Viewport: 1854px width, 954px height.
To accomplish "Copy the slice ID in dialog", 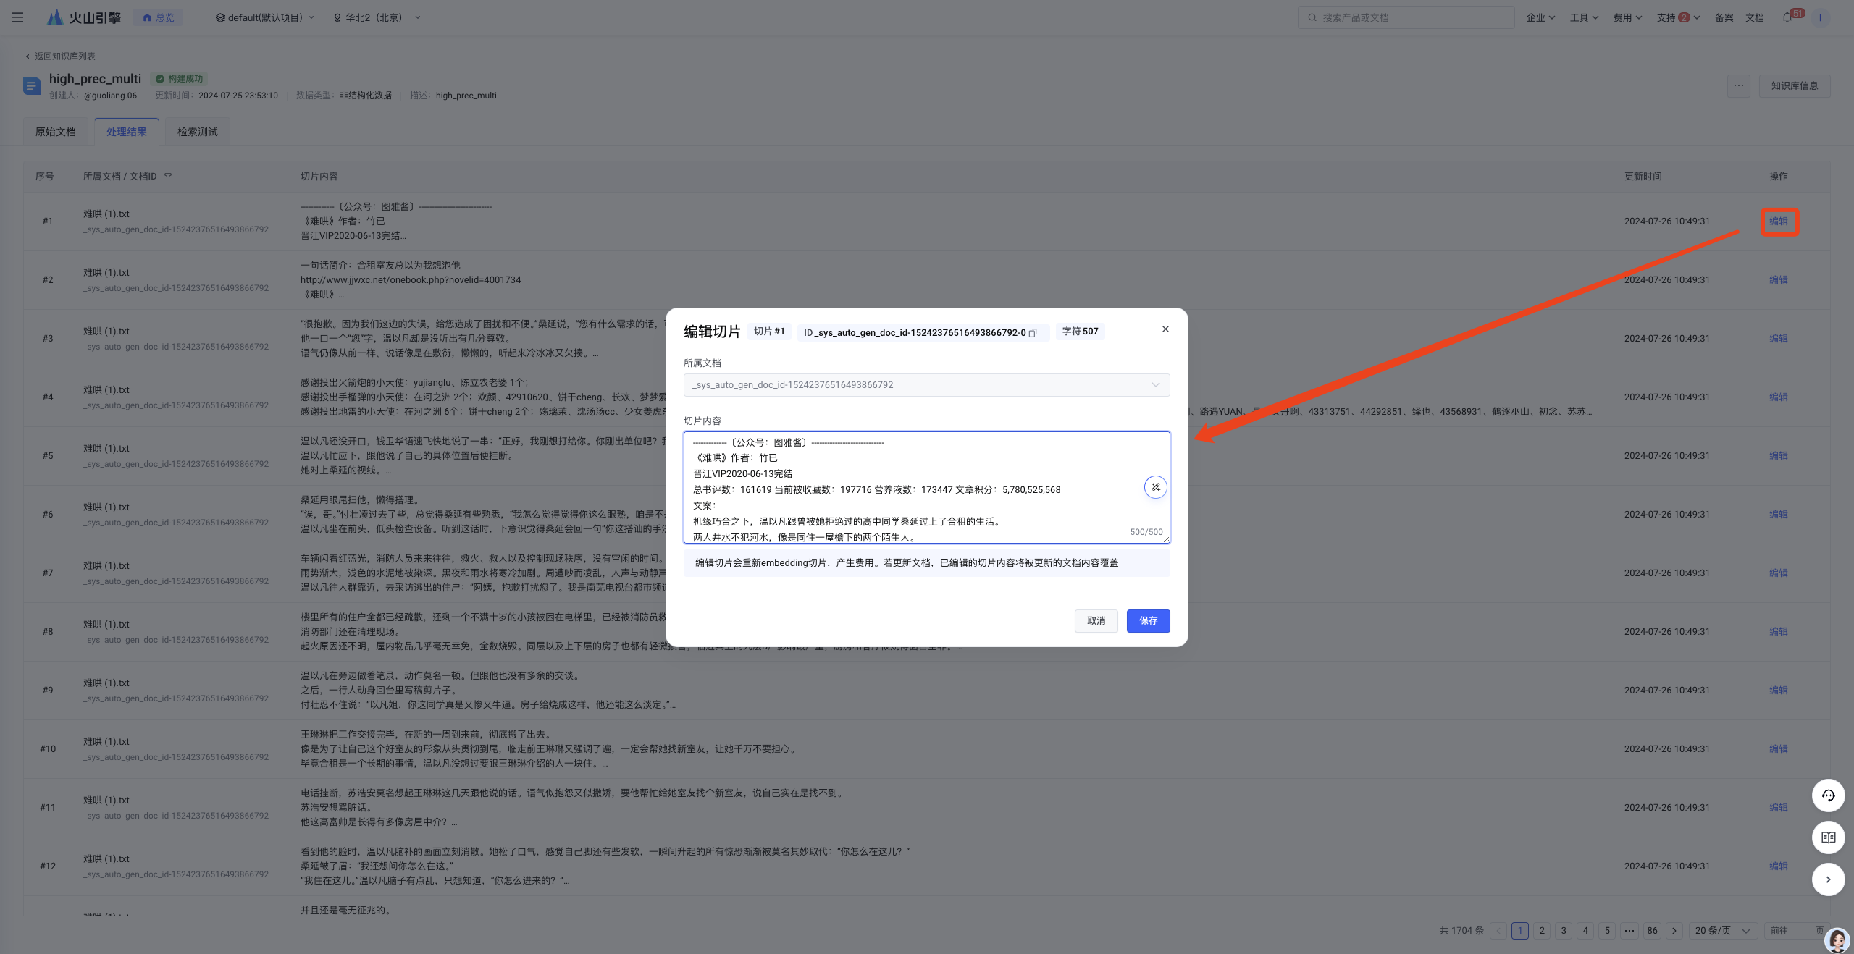I will click(1033, 333).
